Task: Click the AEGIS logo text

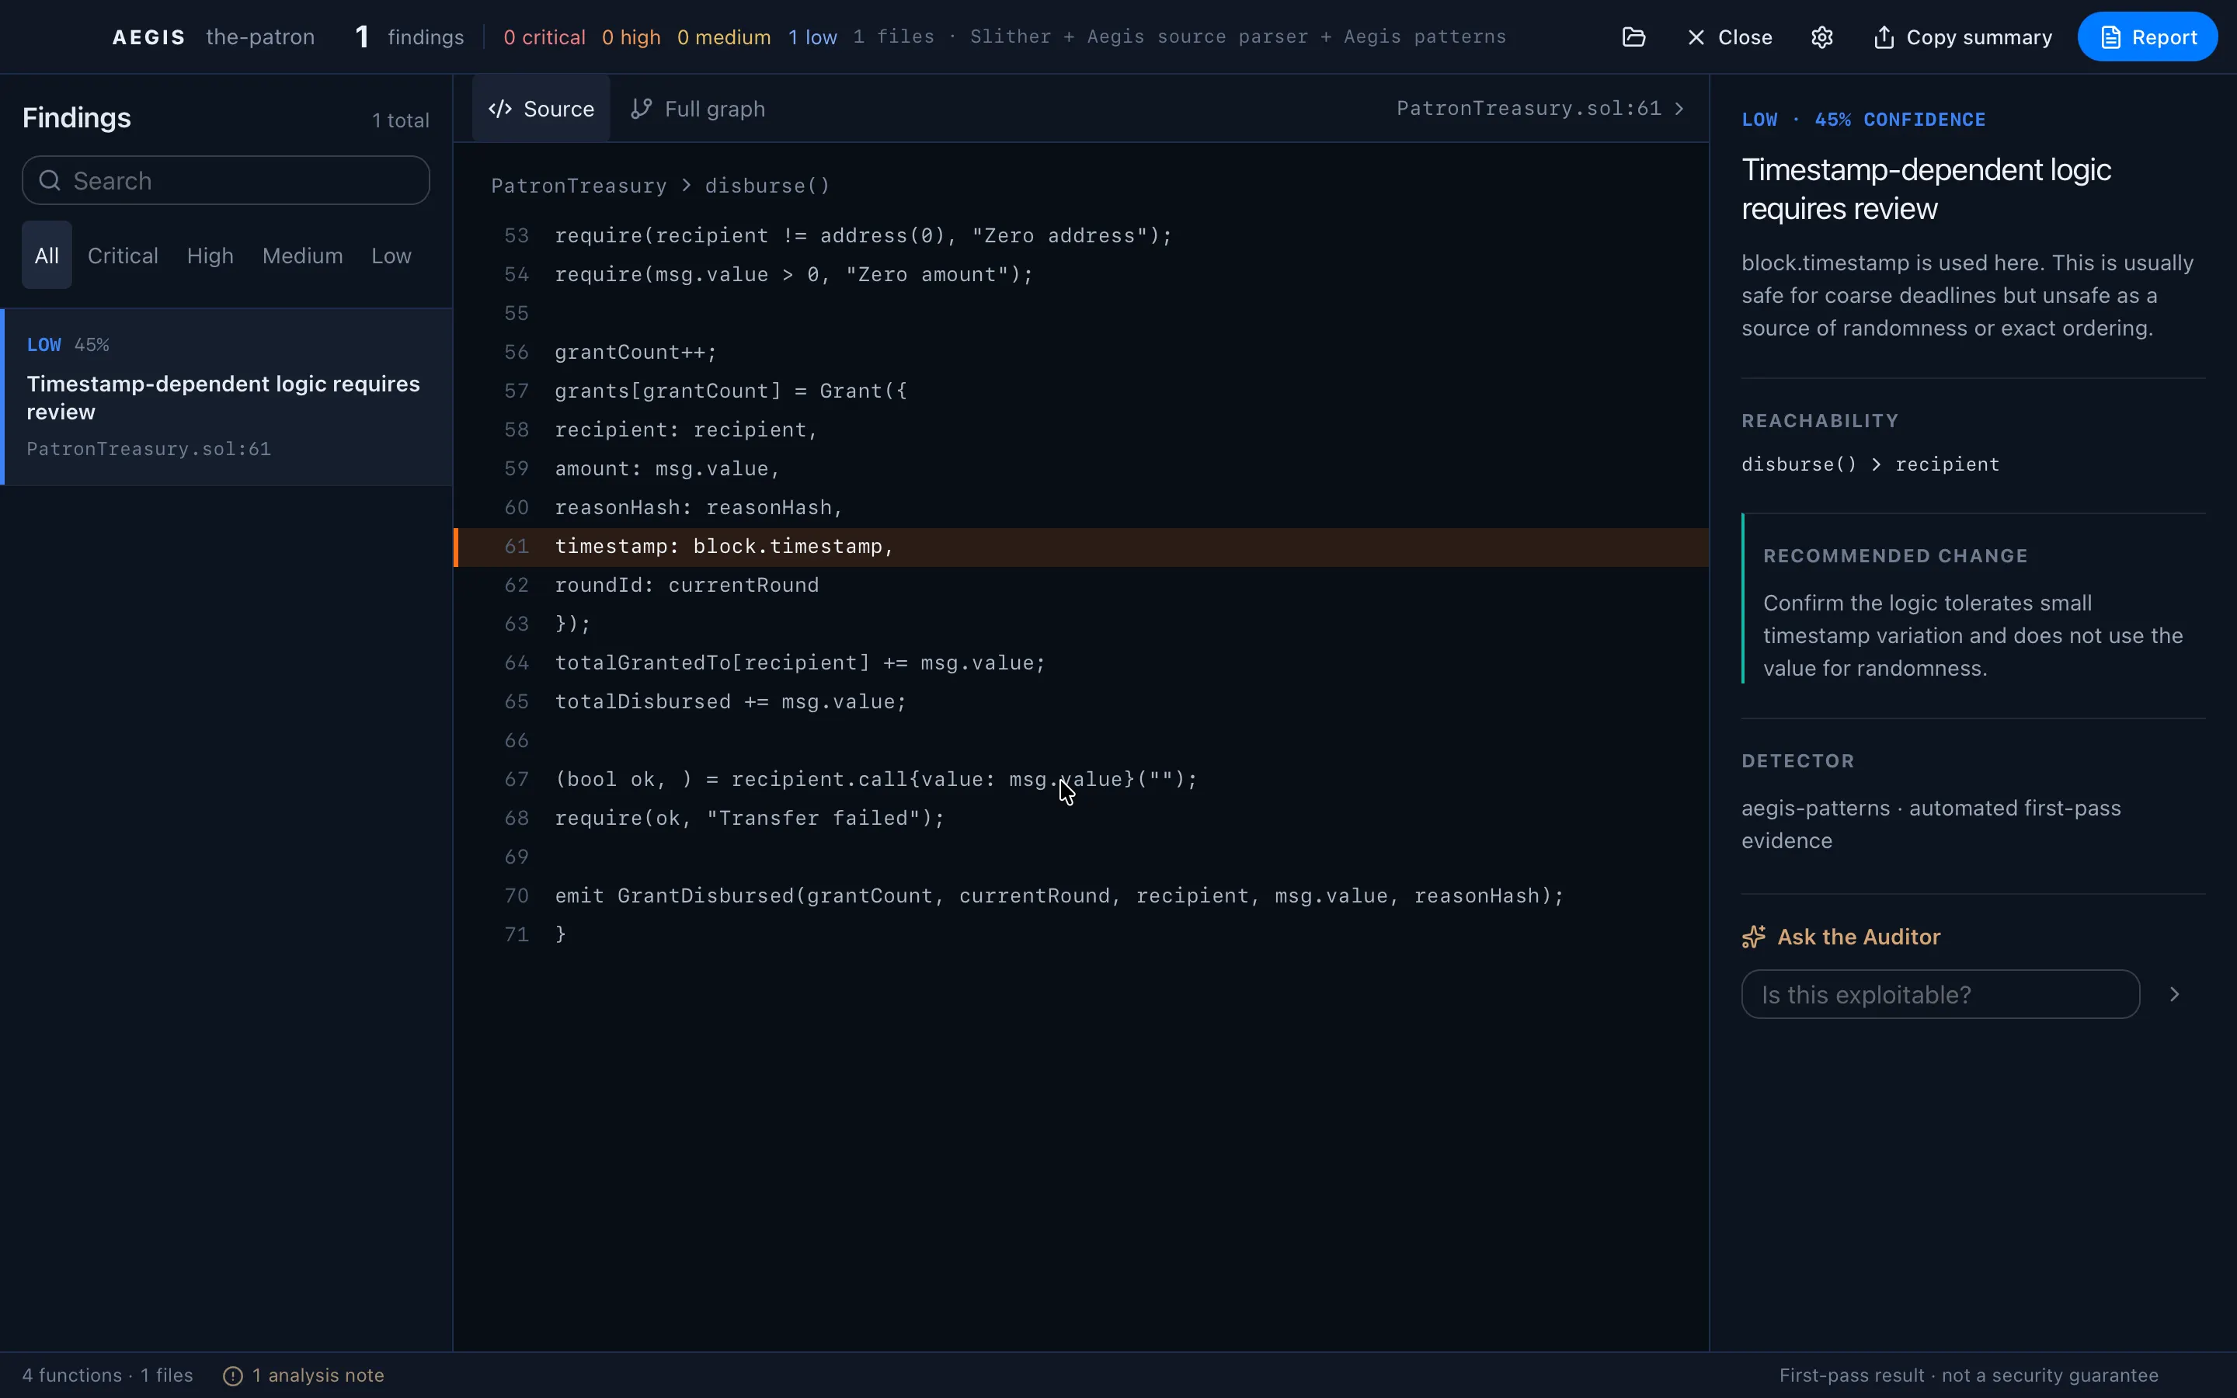Action: (149, 37)
